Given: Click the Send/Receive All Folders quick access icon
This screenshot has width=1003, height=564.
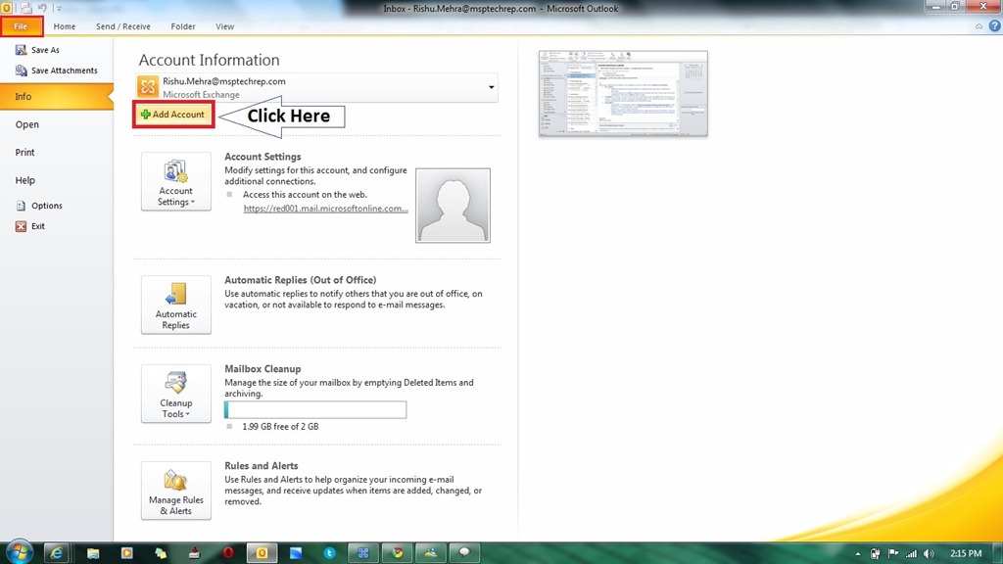Looking at the screenshot, I should [26, 8].
